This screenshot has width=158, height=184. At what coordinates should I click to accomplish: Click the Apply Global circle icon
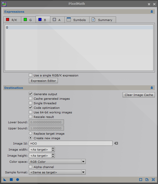[18, 179]
